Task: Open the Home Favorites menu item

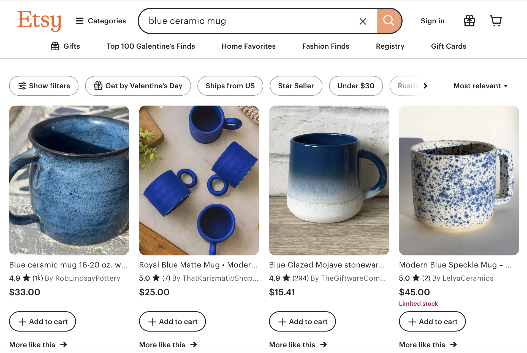Action: (x=248, y=46)
